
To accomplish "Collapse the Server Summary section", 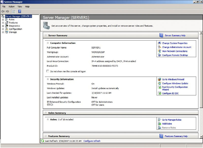I will (x=46, y=36).
